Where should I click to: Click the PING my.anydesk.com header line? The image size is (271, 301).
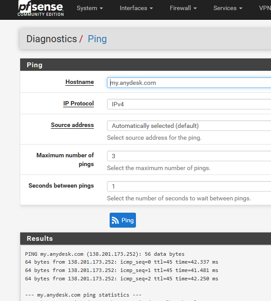[x=104, y=254]
